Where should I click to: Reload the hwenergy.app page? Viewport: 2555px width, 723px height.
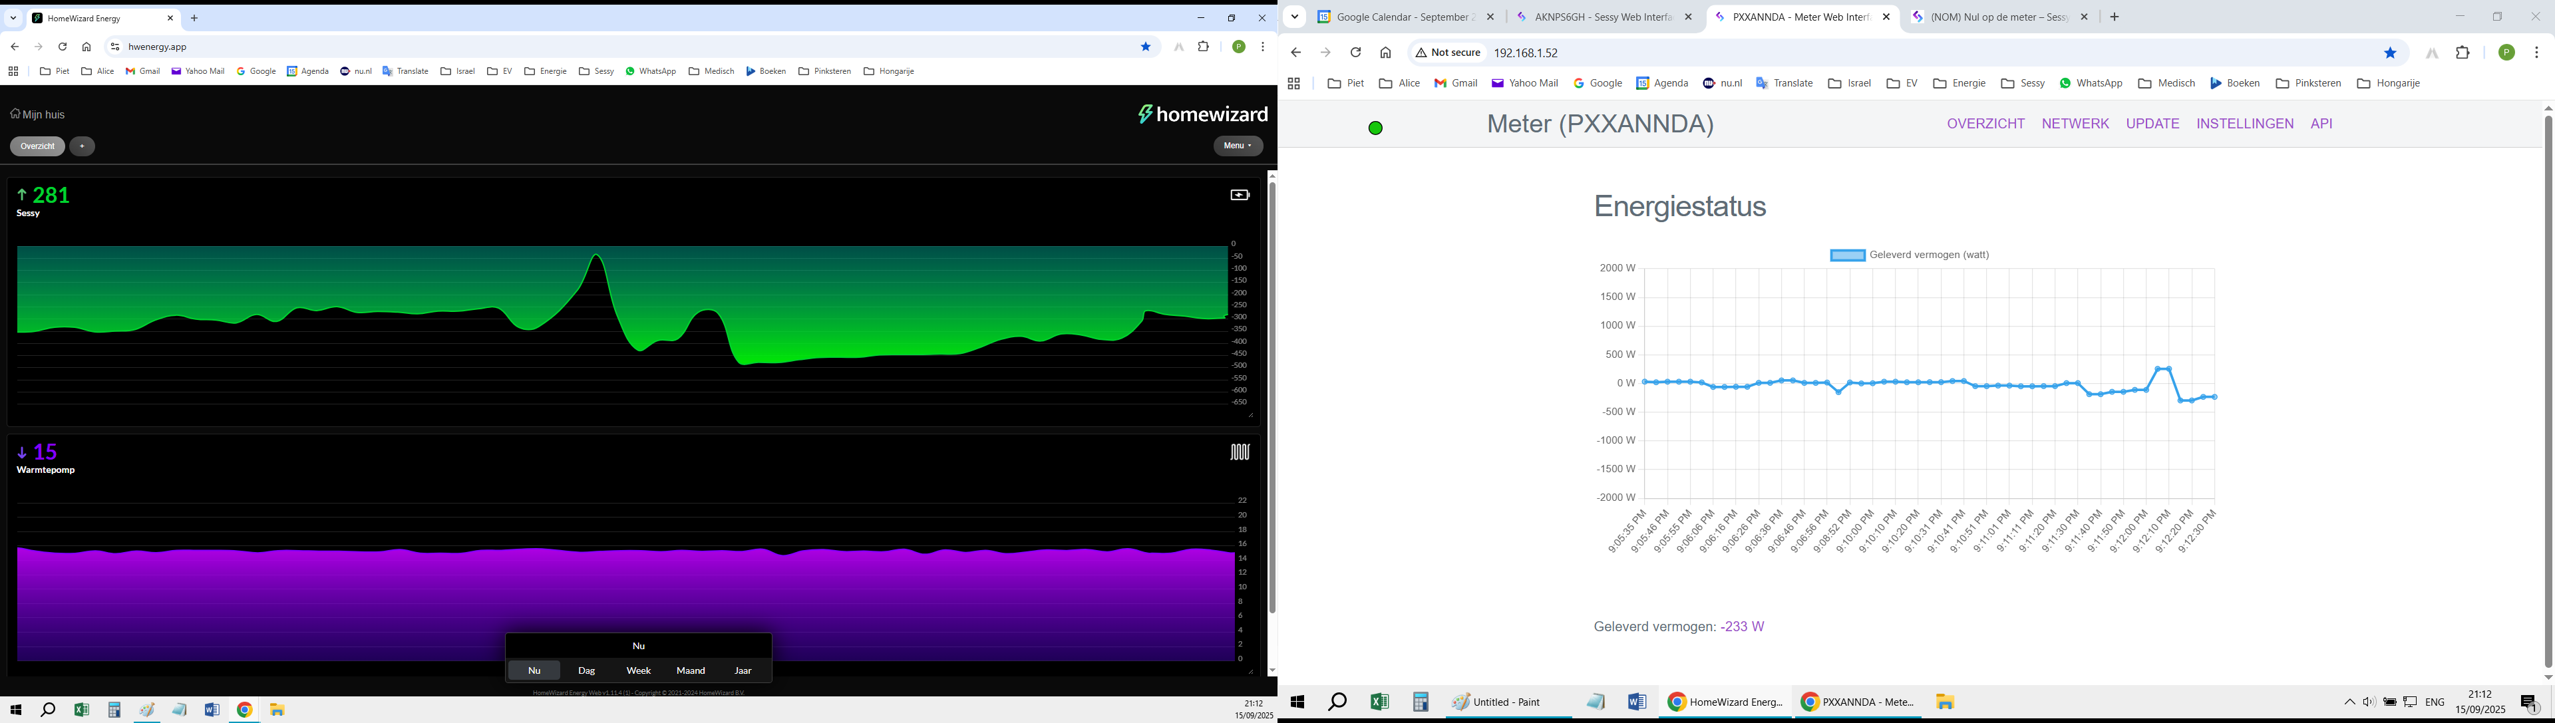(63, 47)
